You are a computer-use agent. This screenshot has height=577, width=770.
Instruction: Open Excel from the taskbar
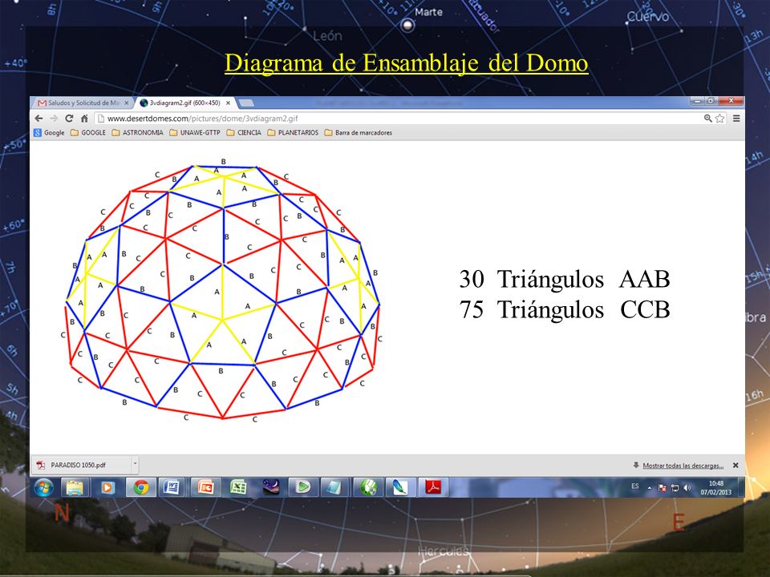(238, 487)
